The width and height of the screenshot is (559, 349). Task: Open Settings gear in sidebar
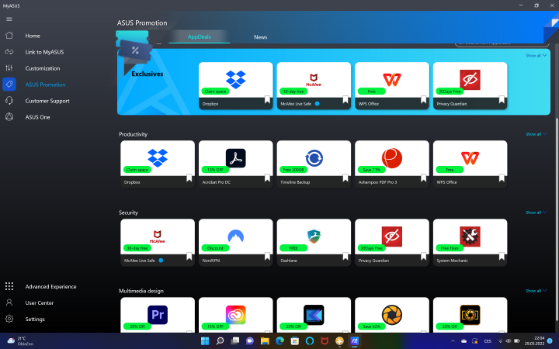9,319
